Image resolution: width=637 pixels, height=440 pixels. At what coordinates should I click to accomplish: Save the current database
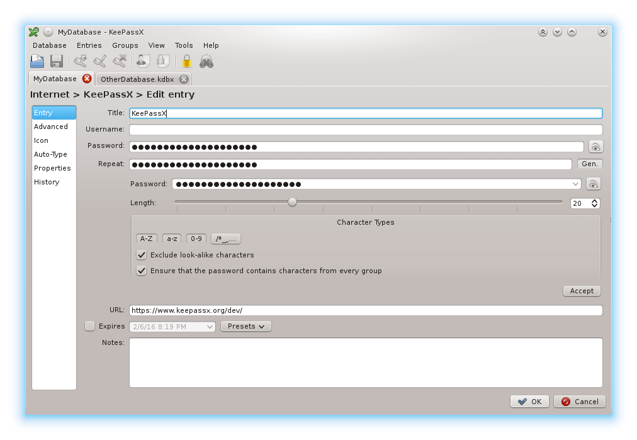pyautogui.click(x=56, y=60)
